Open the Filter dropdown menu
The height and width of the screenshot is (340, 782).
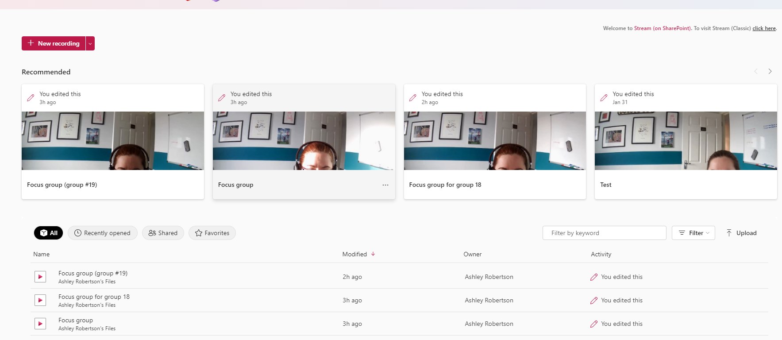693,233
